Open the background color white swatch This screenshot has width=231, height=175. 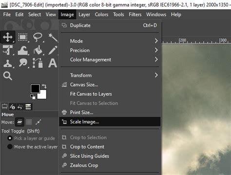coord(43,95)
